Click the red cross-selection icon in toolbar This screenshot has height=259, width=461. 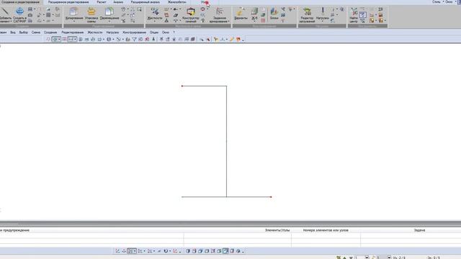pos(147,40)
